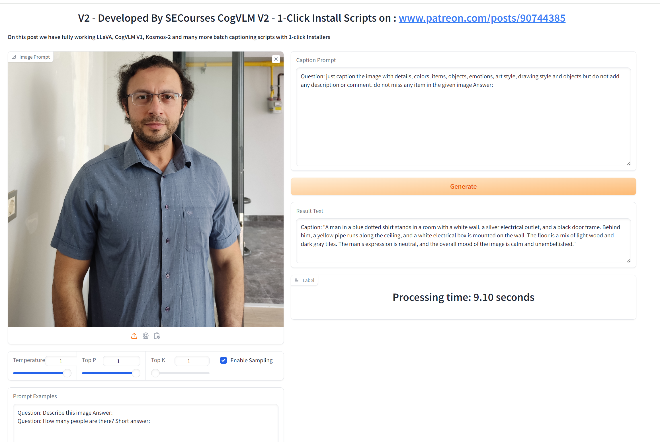Screen dimensions: 660x442
Task: Click the Temperature slider handle
Action: (x=67, y=373)
